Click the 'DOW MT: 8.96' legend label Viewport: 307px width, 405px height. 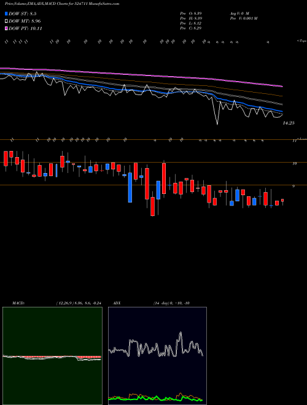click(25, 21)
